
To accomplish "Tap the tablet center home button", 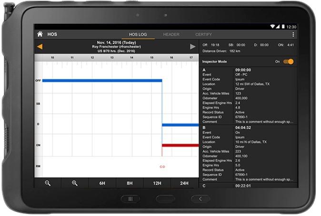I will (165, 199).
